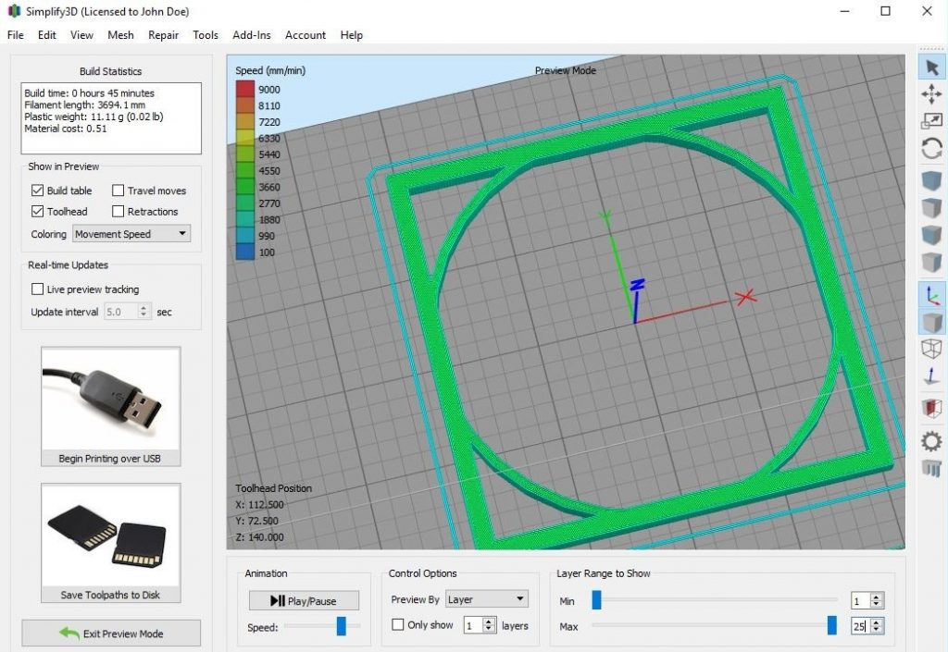Click Exit Preview Mode
Image resolution: width=948 pixels, height=652 pixels.
click(110, 633)
